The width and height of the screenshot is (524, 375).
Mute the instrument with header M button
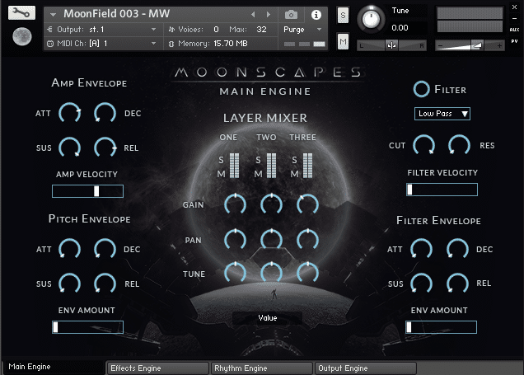click(x=343, y=41)
